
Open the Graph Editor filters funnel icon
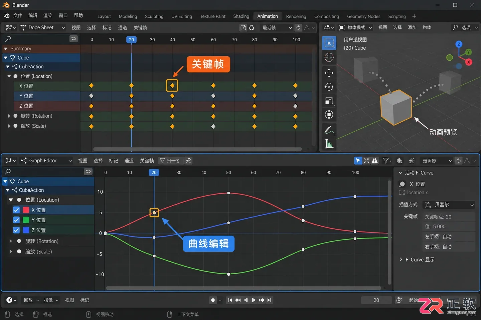[x=386, y=161]
